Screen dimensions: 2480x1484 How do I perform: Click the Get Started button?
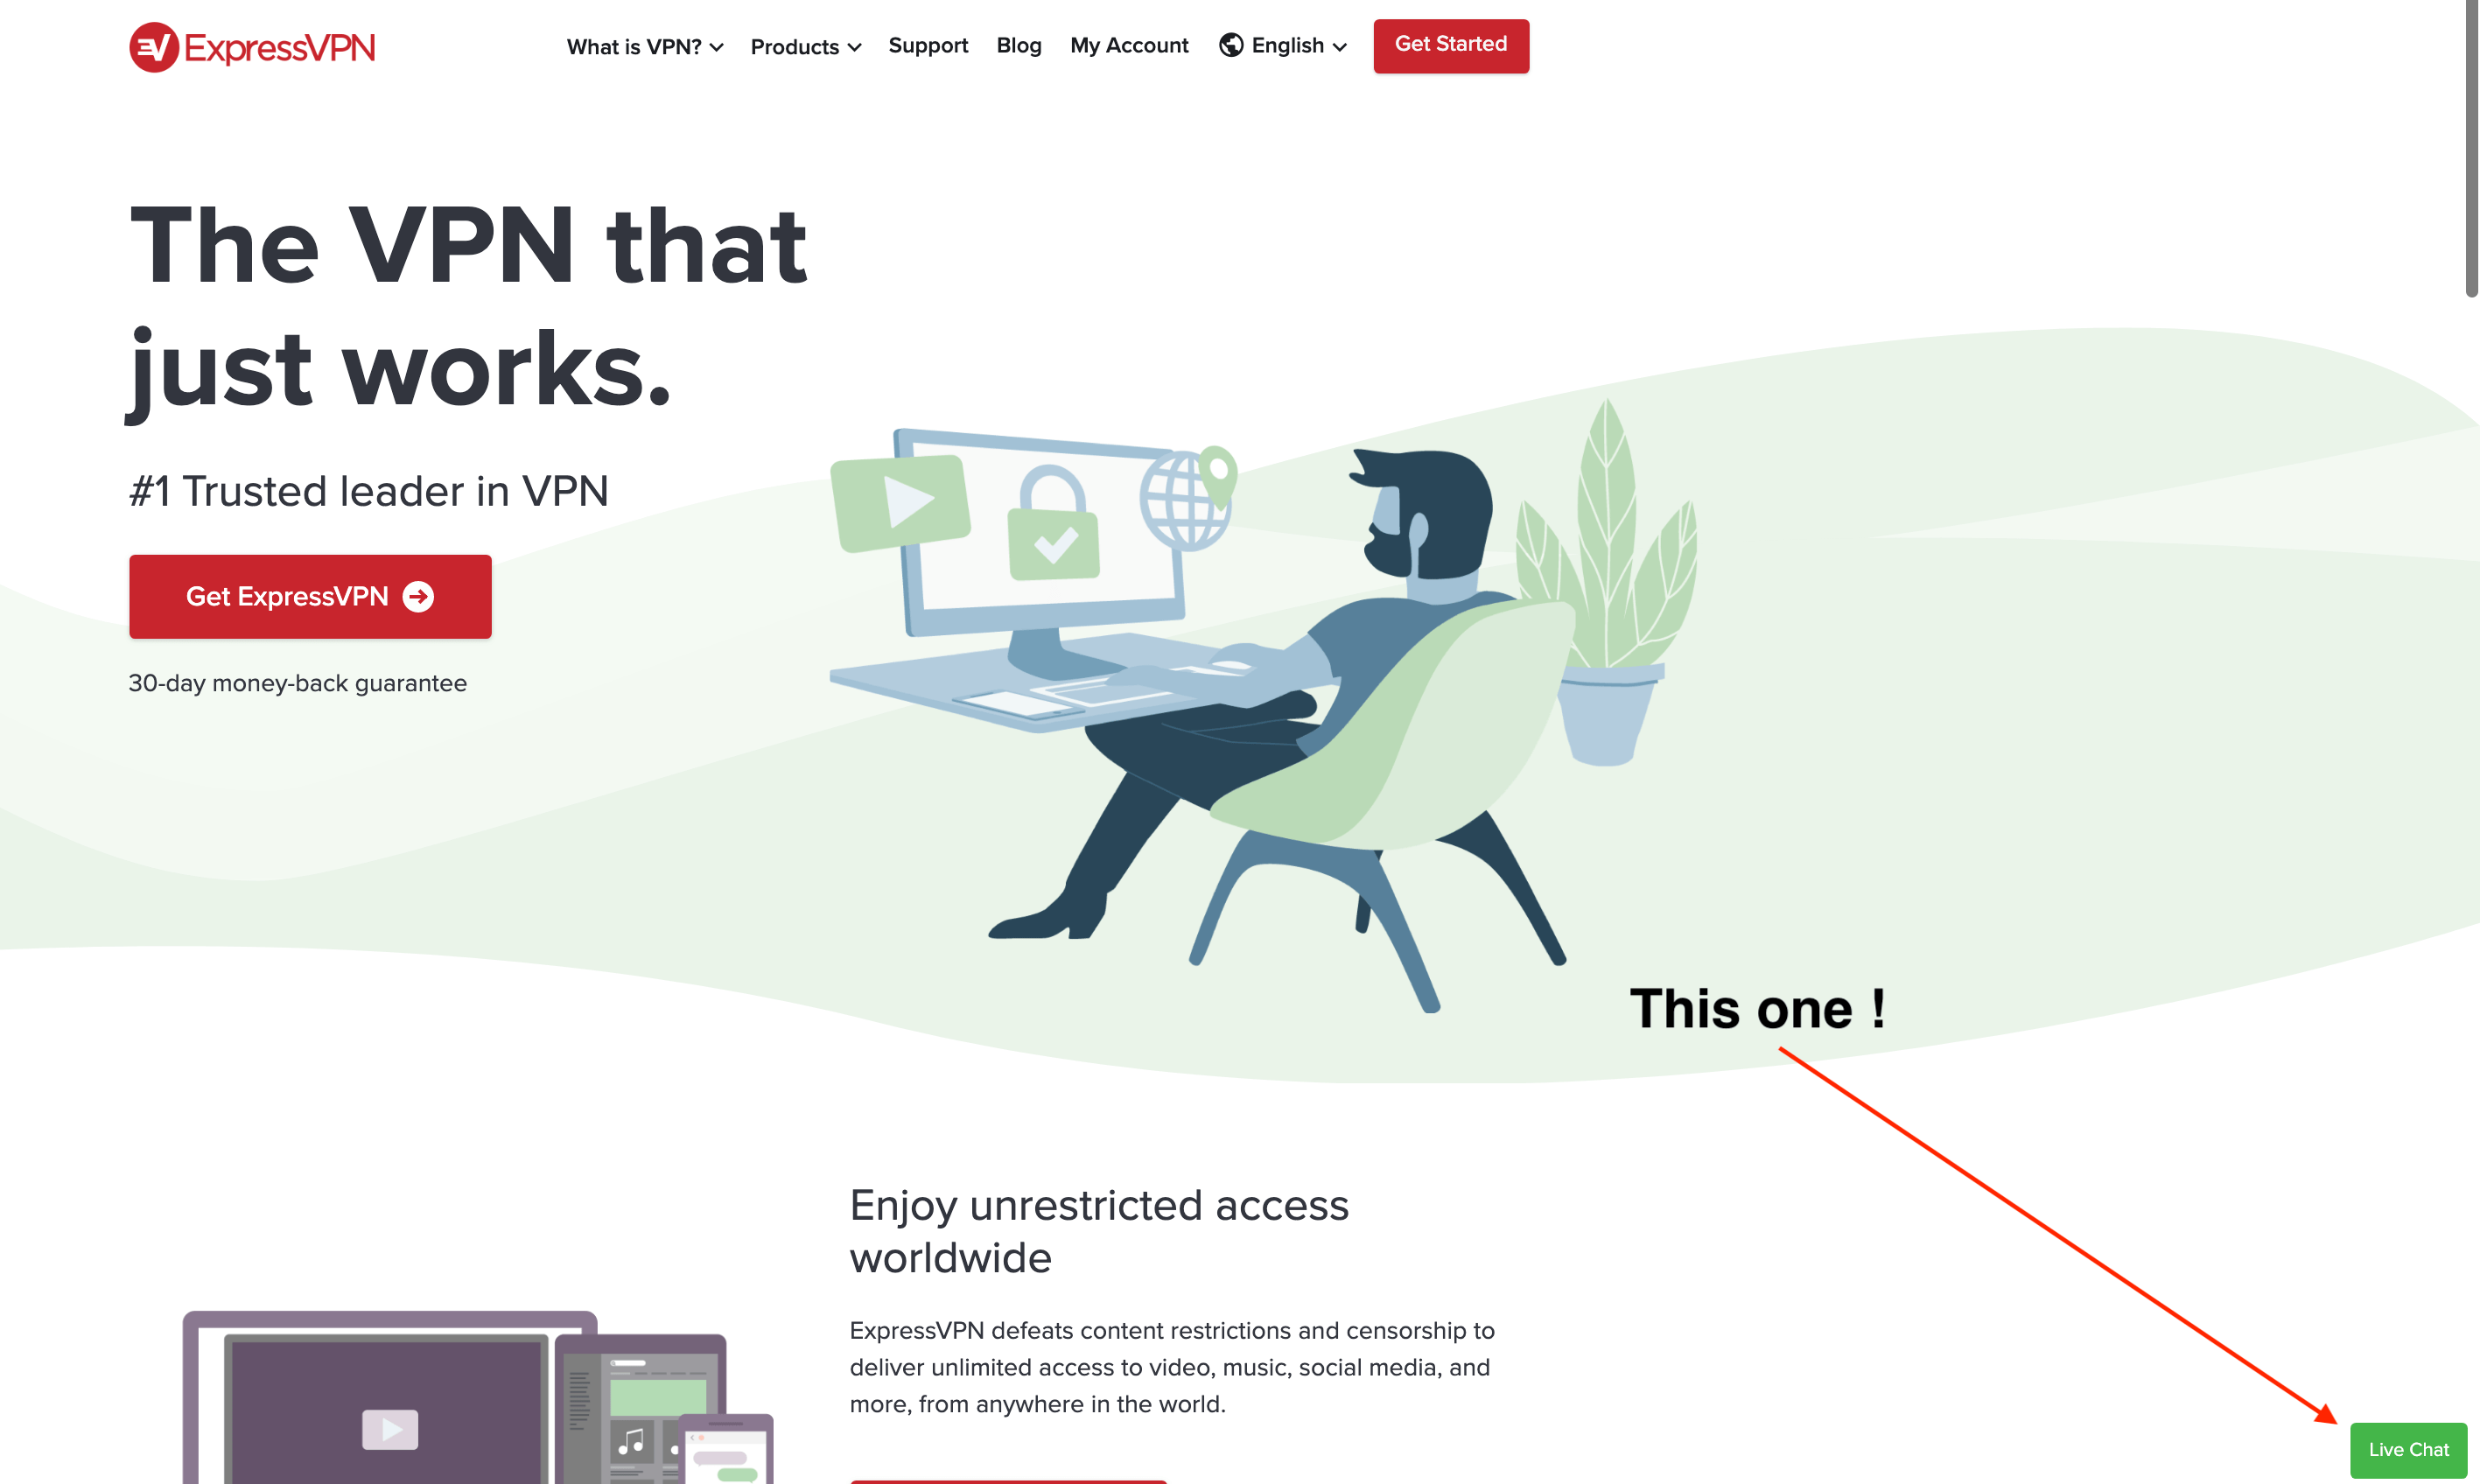pyautogui.click(x=1452, y=44)
